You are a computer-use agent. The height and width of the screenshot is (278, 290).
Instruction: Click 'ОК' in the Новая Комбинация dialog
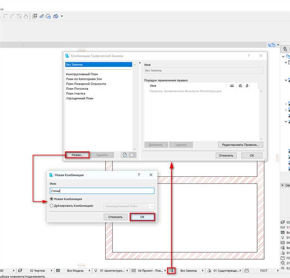(x=142, y=217)
